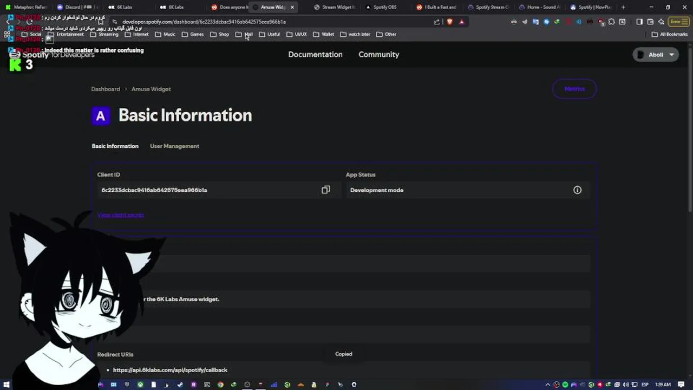Close the Amuse Widget browser tab
Image resolution: width=693 pixels, height=390 pixels.
[292, 7]
